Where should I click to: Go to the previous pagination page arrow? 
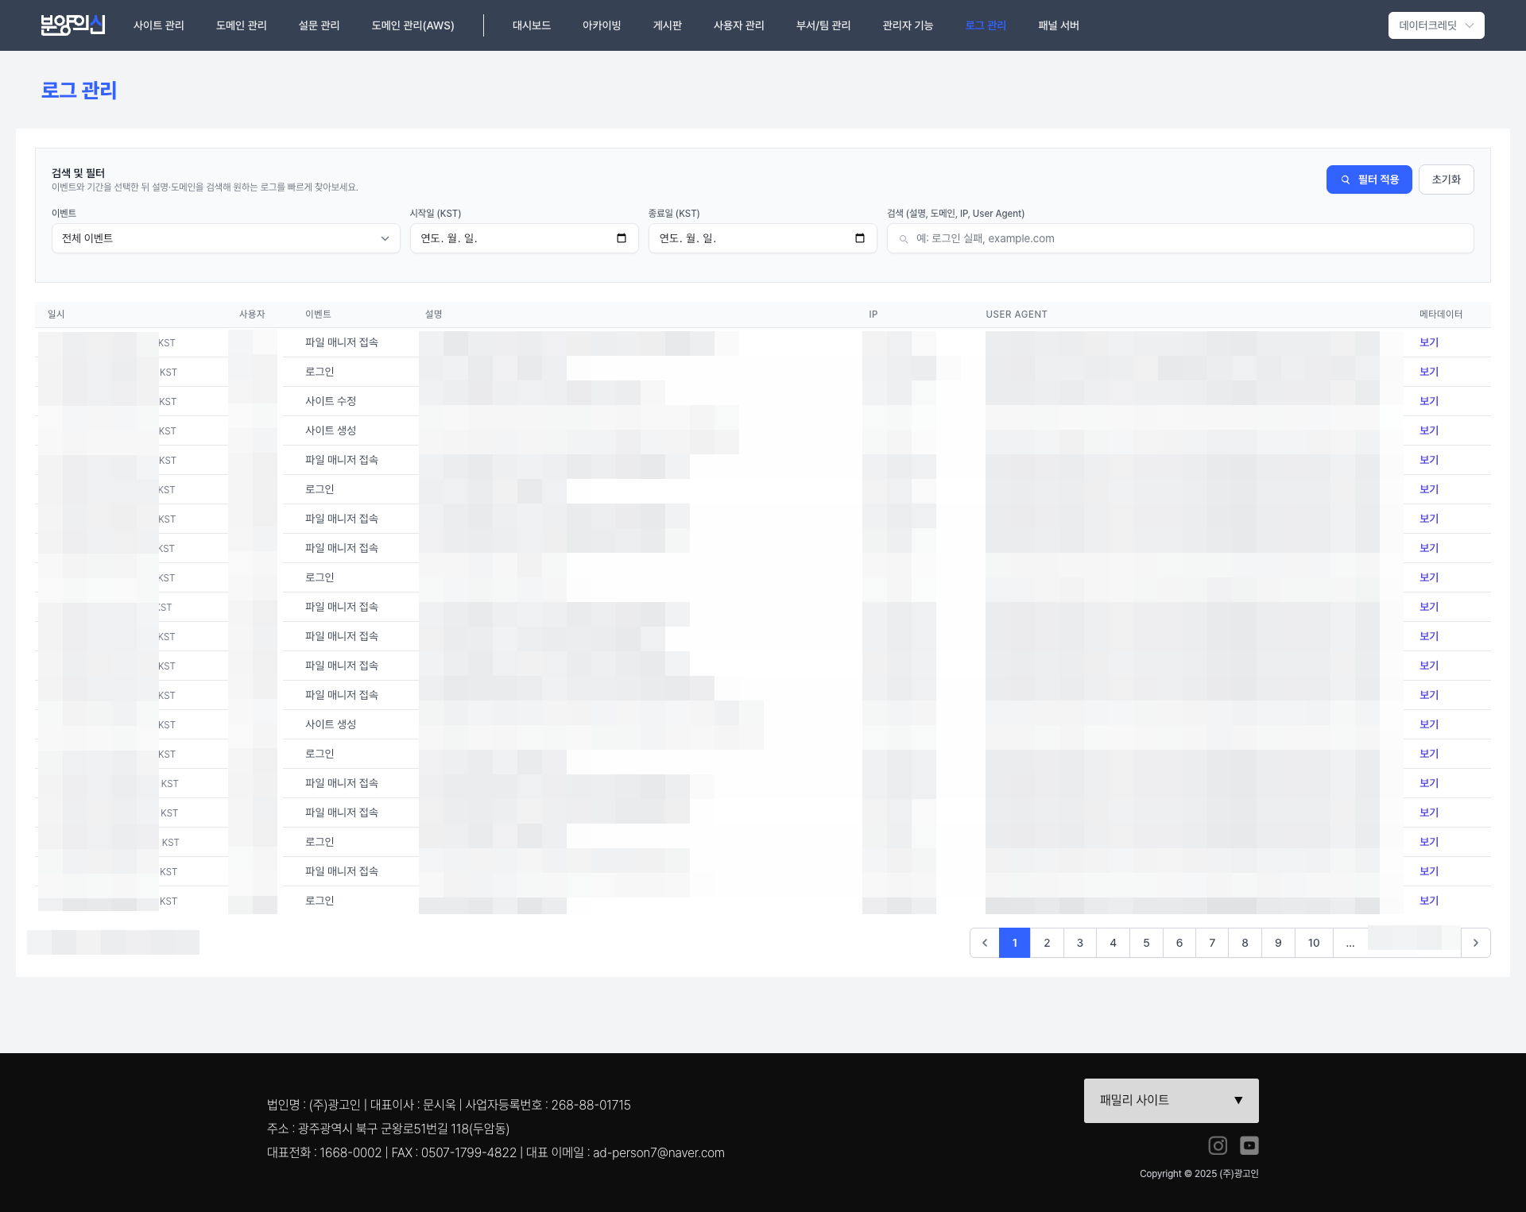click(x=985, y=943)
